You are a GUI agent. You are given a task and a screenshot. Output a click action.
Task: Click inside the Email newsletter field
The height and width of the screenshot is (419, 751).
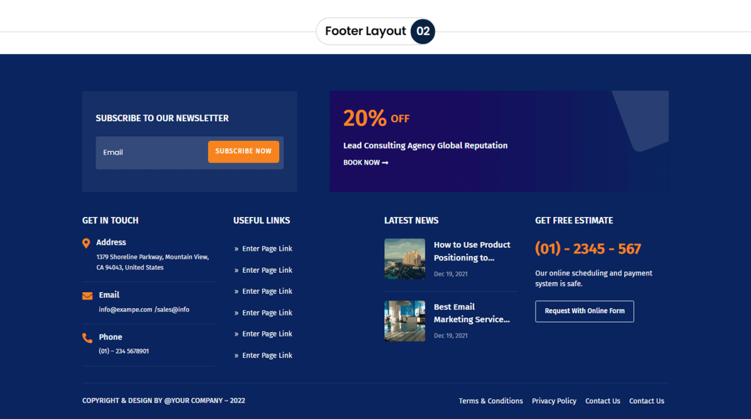click(147, 152)
